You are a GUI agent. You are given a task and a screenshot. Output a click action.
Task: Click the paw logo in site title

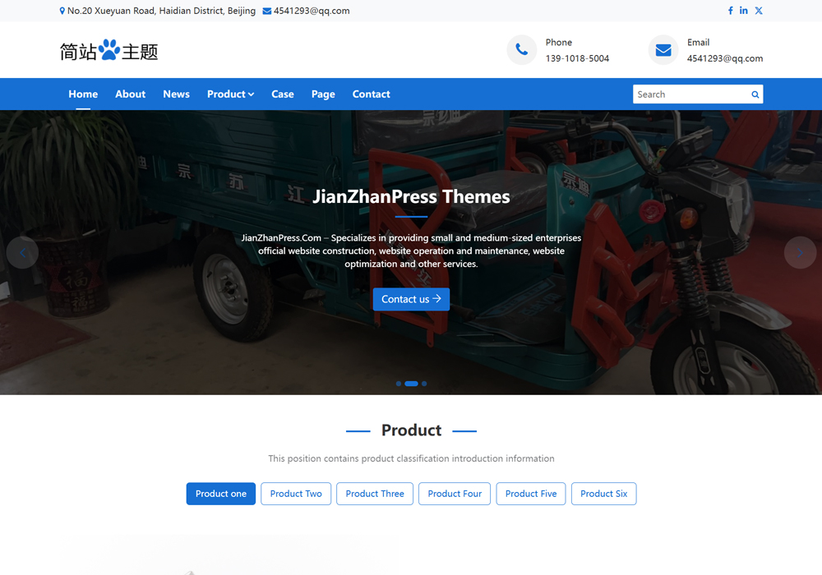coord(109,51)
